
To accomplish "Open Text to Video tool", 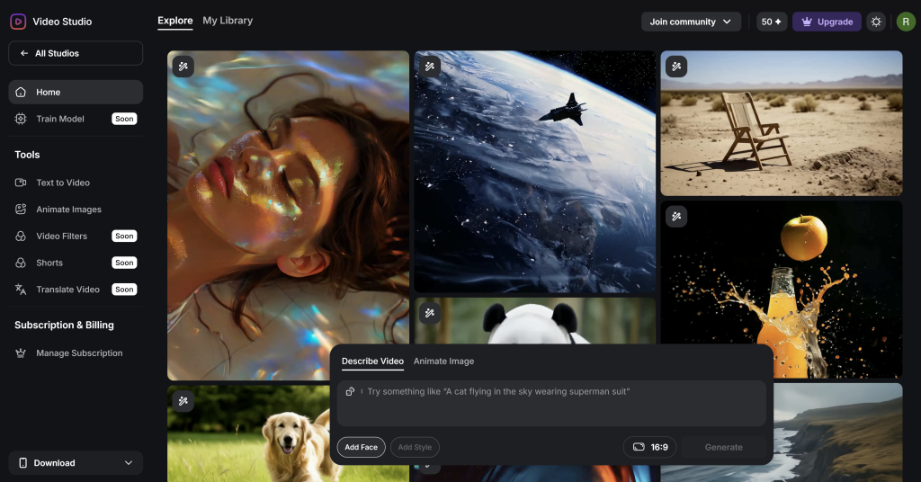I will point(63,183).
